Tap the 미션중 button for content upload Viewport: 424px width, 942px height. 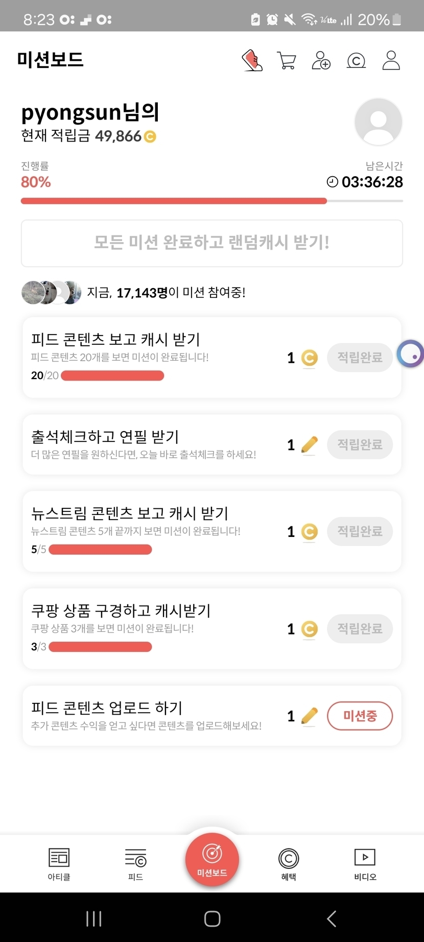pos(360,716)
